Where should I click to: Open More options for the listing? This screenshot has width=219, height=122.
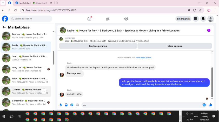coord(175,46)
